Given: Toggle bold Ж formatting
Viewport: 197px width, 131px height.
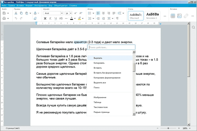Looking at the screenshot, I should tap(45, 18).
